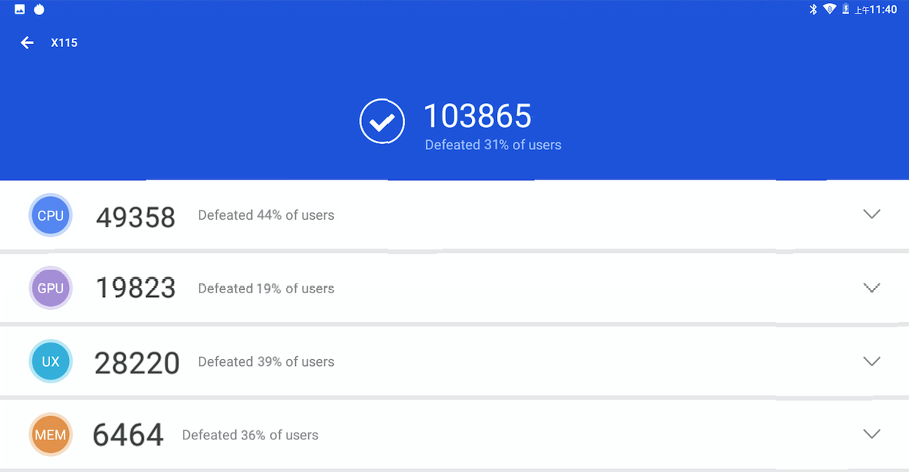909x472 pixels.
Task: Tap the total score 103865
Action: pos(478,116)
